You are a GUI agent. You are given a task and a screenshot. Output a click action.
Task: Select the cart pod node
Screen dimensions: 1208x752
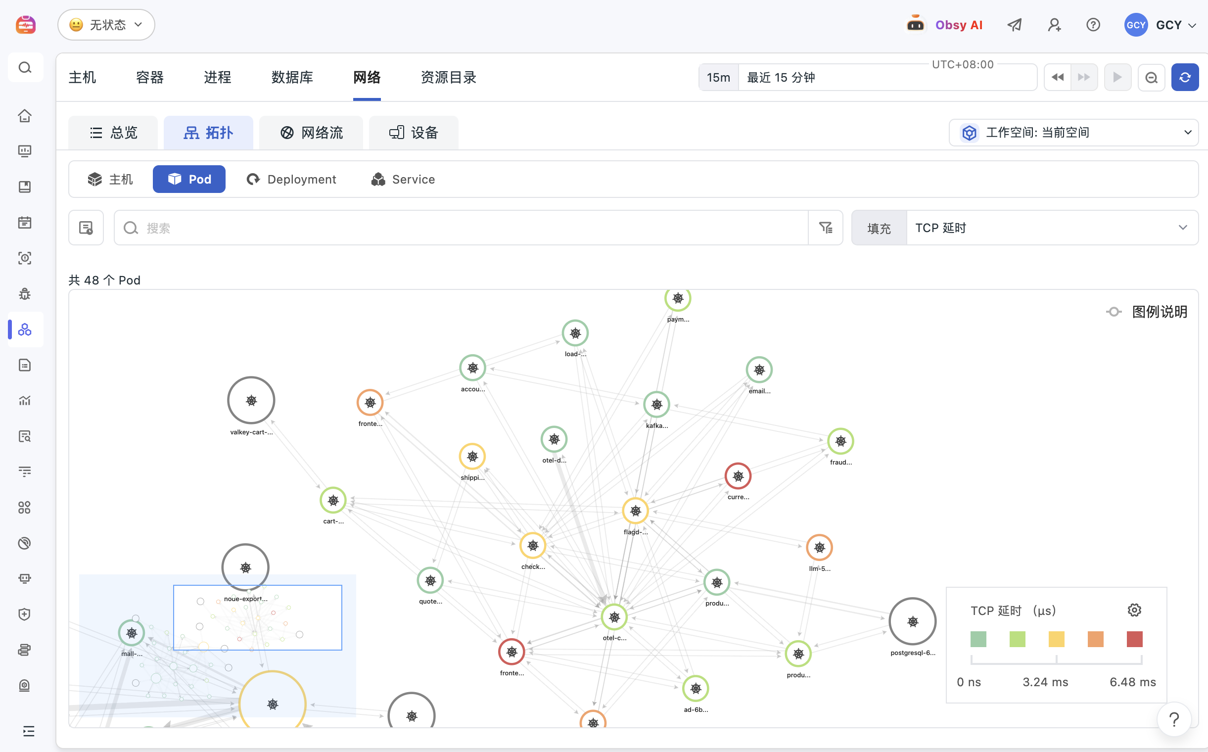(x=333, y=500)
